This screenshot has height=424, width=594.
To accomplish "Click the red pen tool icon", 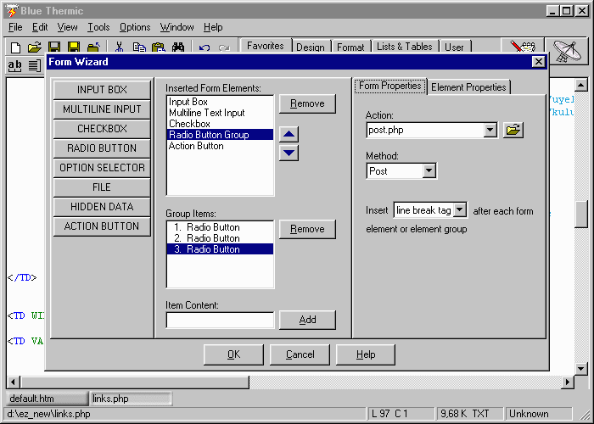I will [x=523, y=46].
